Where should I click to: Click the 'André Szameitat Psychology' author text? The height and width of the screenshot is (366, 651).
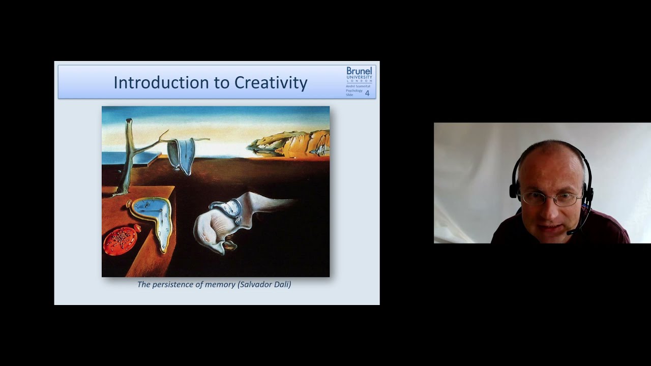358,88
